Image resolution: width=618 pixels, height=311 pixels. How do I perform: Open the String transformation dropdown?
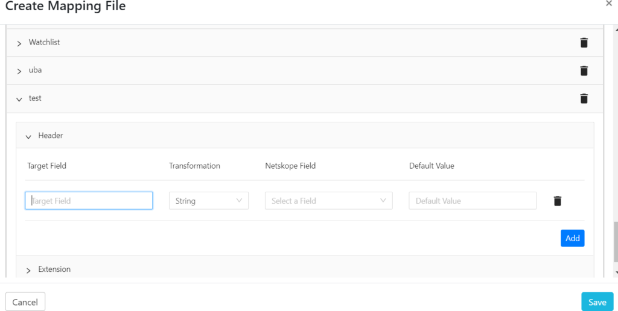click(208, 201)
